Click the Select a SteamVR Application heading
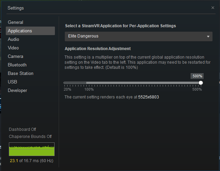 [120, 26]
